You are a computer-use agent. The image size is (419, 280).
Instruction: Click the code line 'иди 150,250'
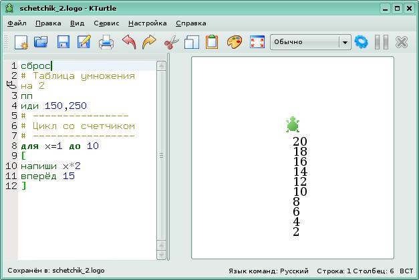[x=53, y=106]
